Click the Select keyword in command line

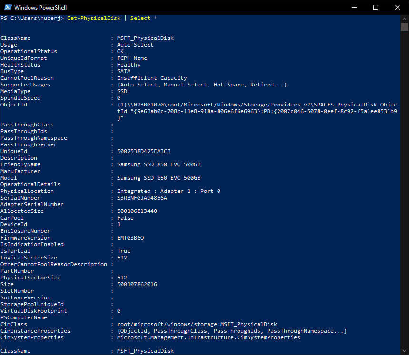pyautogui.click(x=140, y=18)
